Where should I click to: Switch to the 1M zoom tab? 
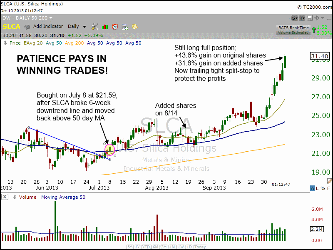coord(171,247)
